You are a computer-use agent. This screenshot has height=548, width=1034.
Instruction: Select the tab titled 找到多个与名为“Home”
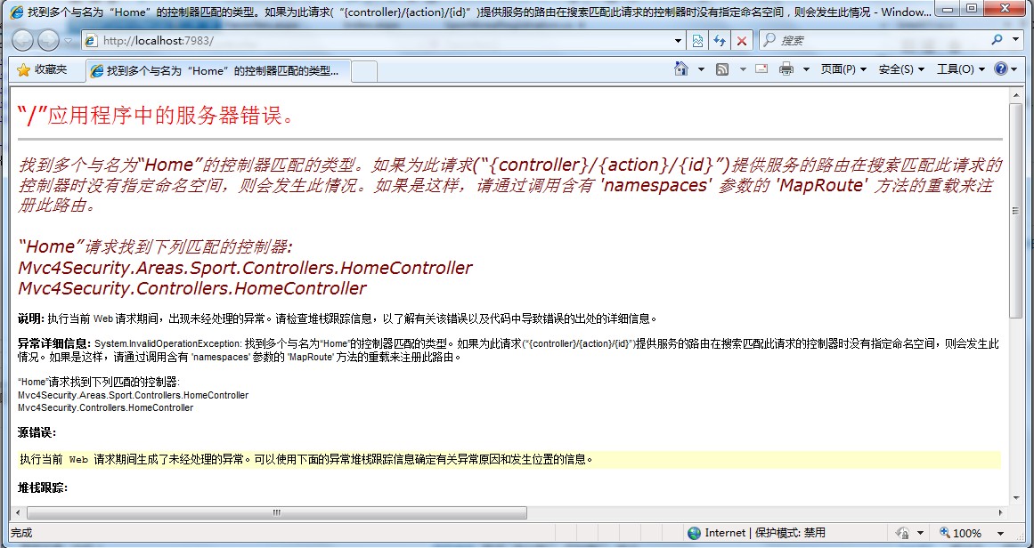point(218,70)
